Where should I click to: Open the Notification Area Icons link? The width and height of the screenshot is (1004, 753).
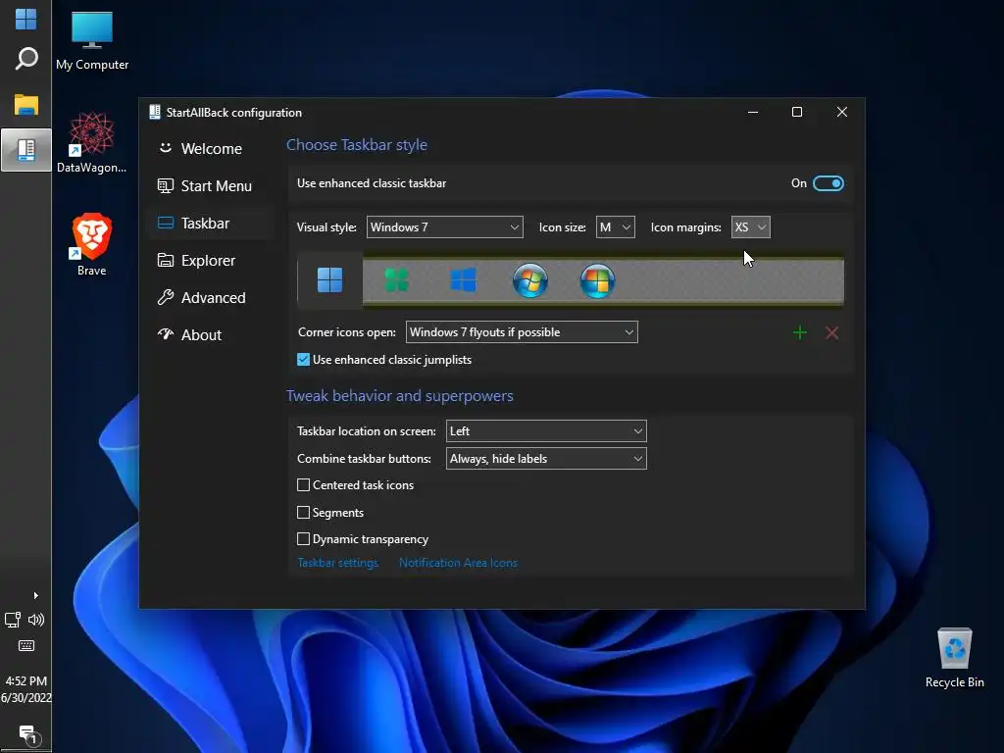point(458,563)
